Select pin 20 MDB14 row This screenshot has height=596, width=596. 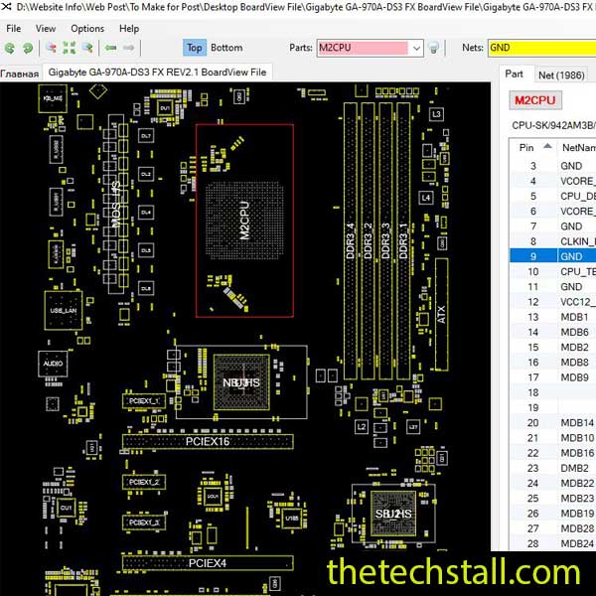click(x=553, y=423)
